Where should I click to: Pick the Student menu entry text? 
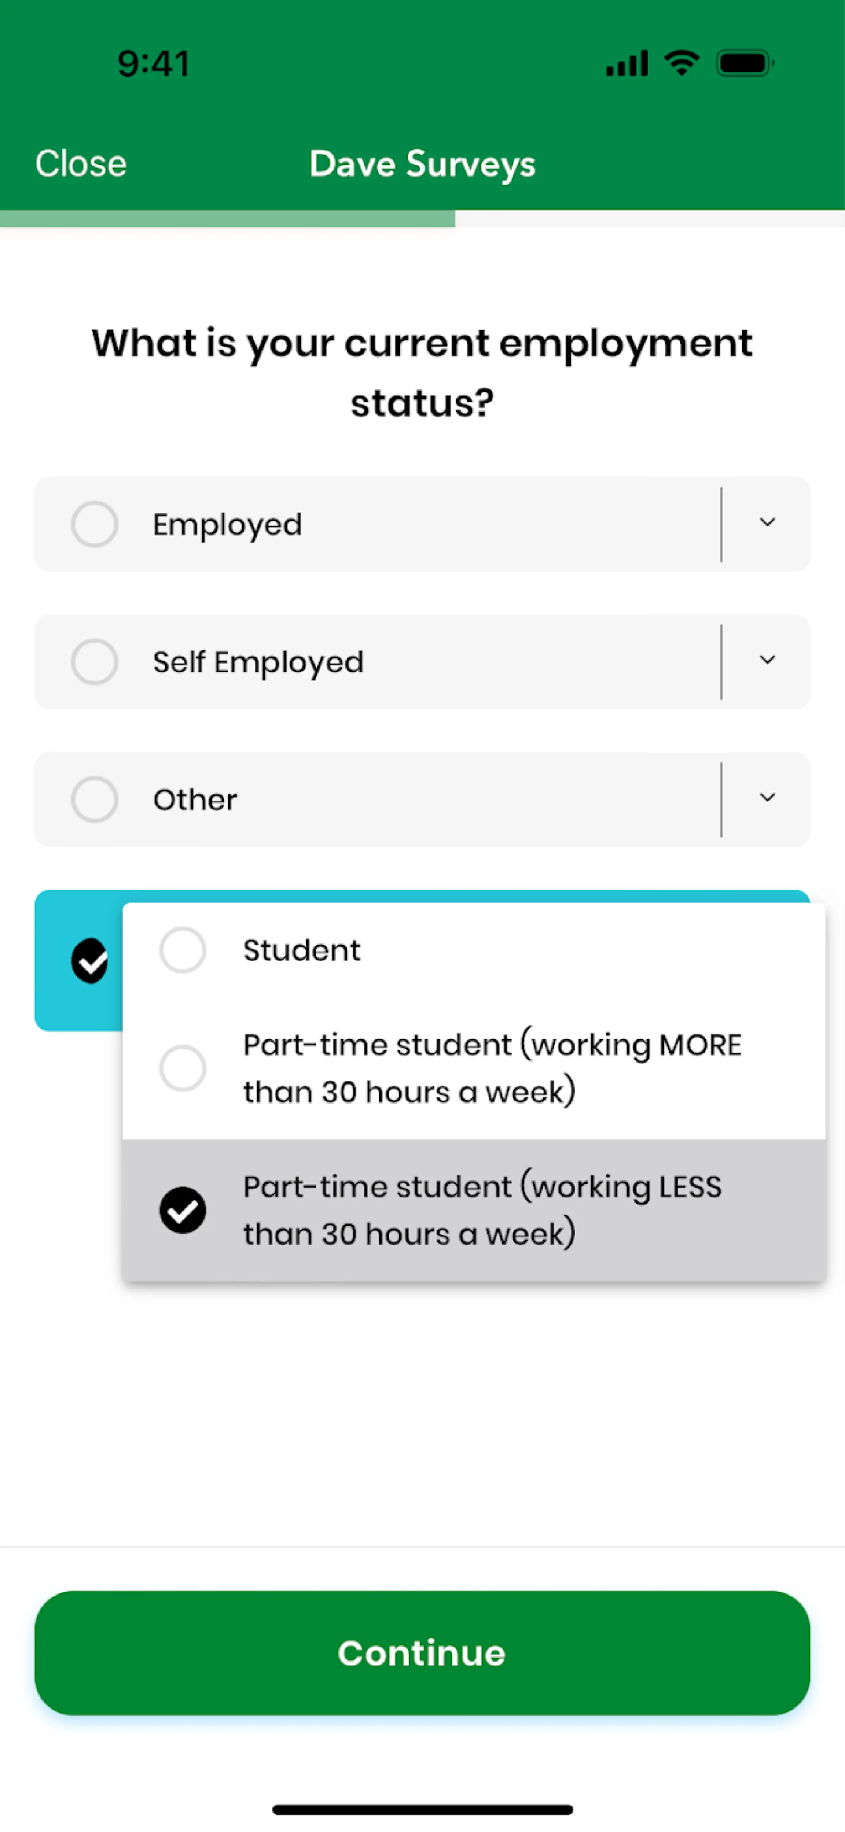coord(302,950)
